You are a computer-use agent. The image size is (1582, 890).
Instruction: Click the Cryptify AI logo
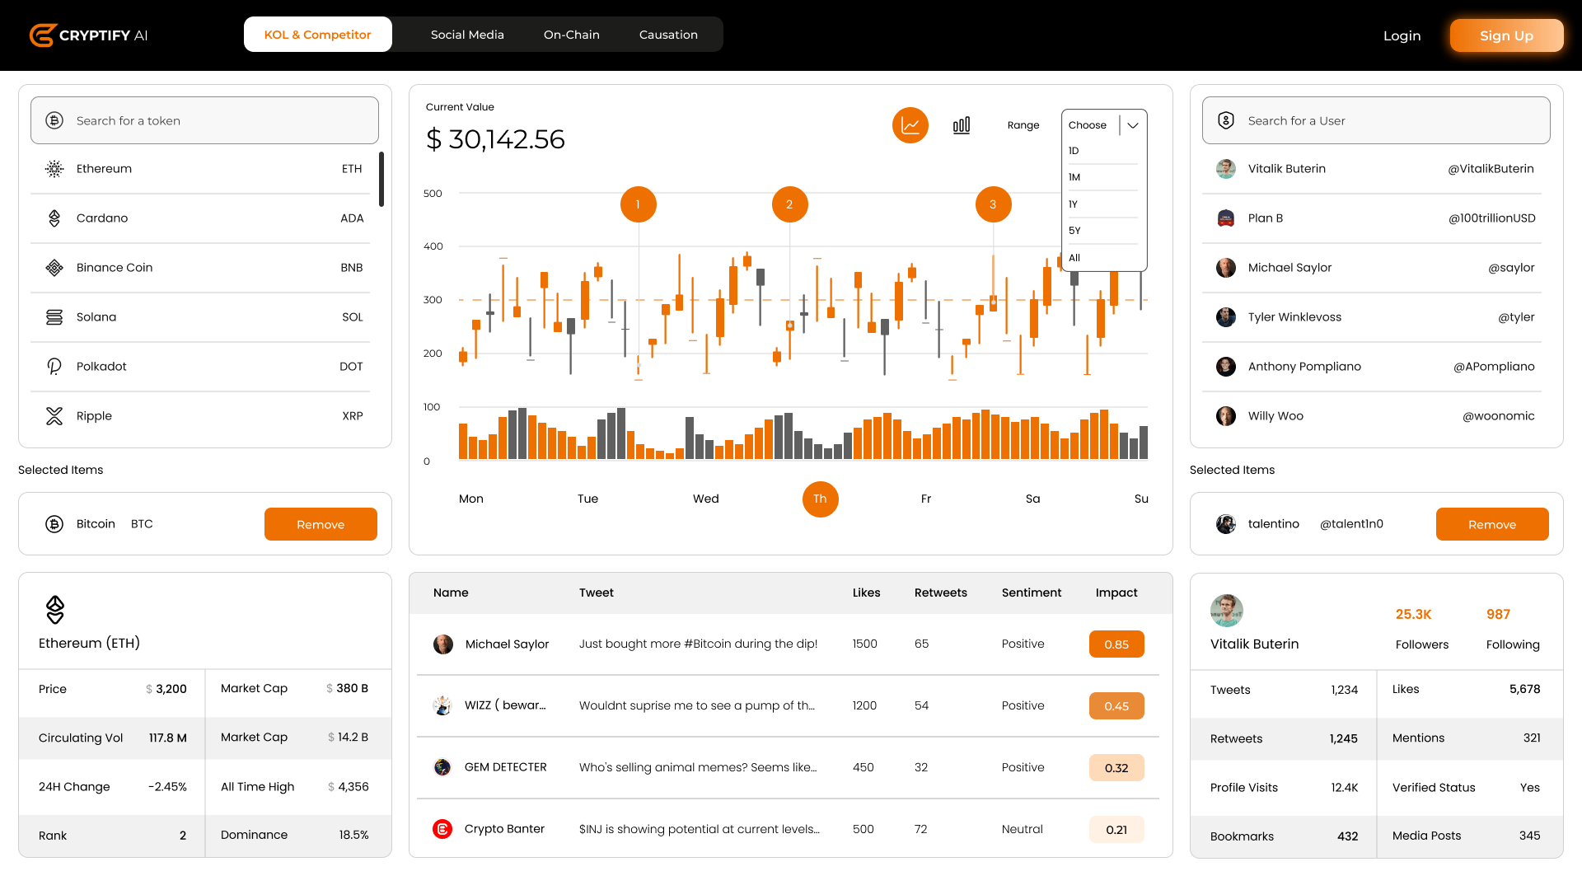88,35
